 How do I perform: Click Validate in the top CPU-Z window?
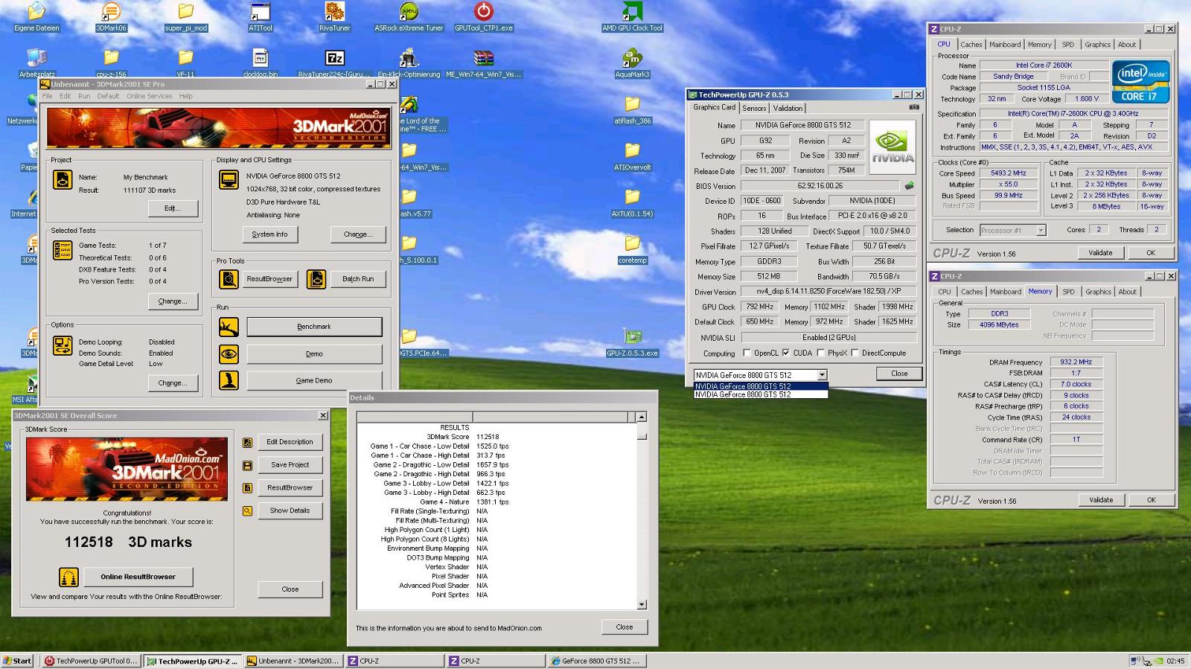pos(1100,253)
